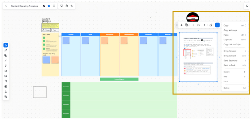Image resolution: width=251 pixels, height=120 pixels.
Task: Select the Pen drawing tool
Action: (6, 50)
